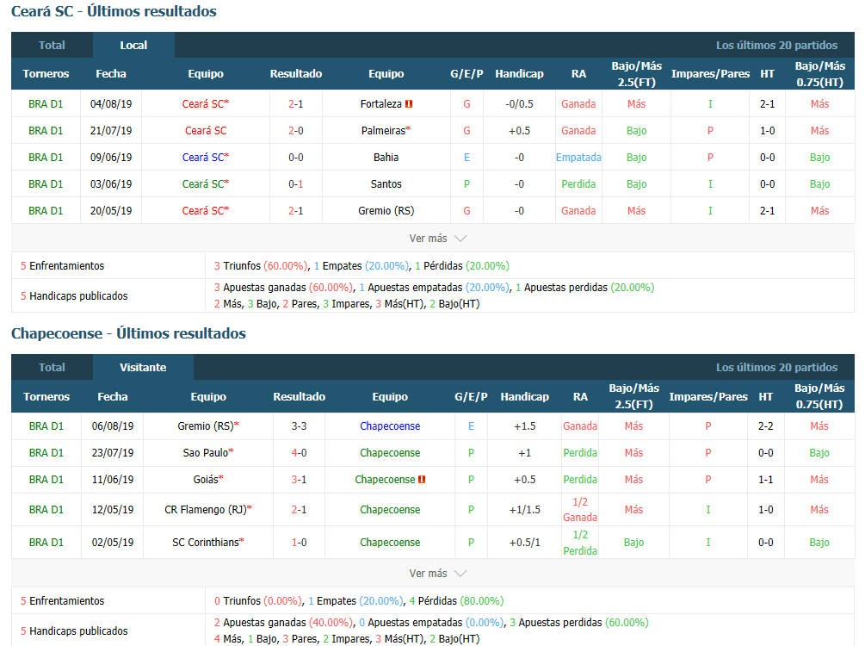Open Fortaleza team link
Screen dimensions: 865x646
380,104
